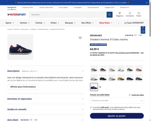Add product to wishlist with heart icon
Screen dimensions: 151x121
pos(80,38)
